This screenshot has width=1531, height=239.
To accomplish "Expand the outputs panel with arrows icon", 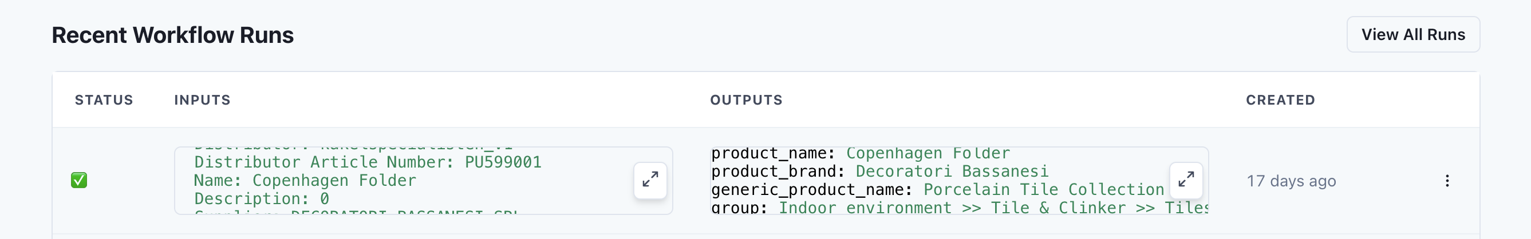I will (1186, 180).
